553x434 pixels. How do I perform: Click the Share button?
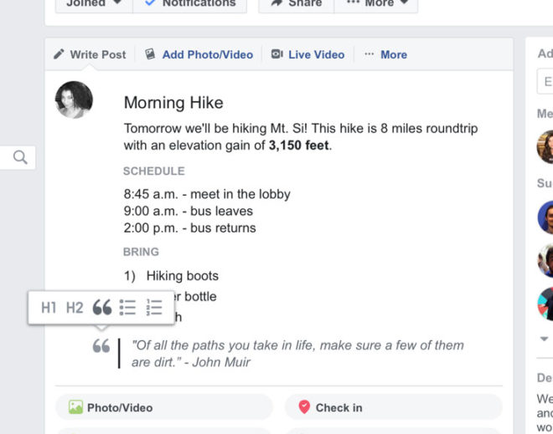pos(297,3)
